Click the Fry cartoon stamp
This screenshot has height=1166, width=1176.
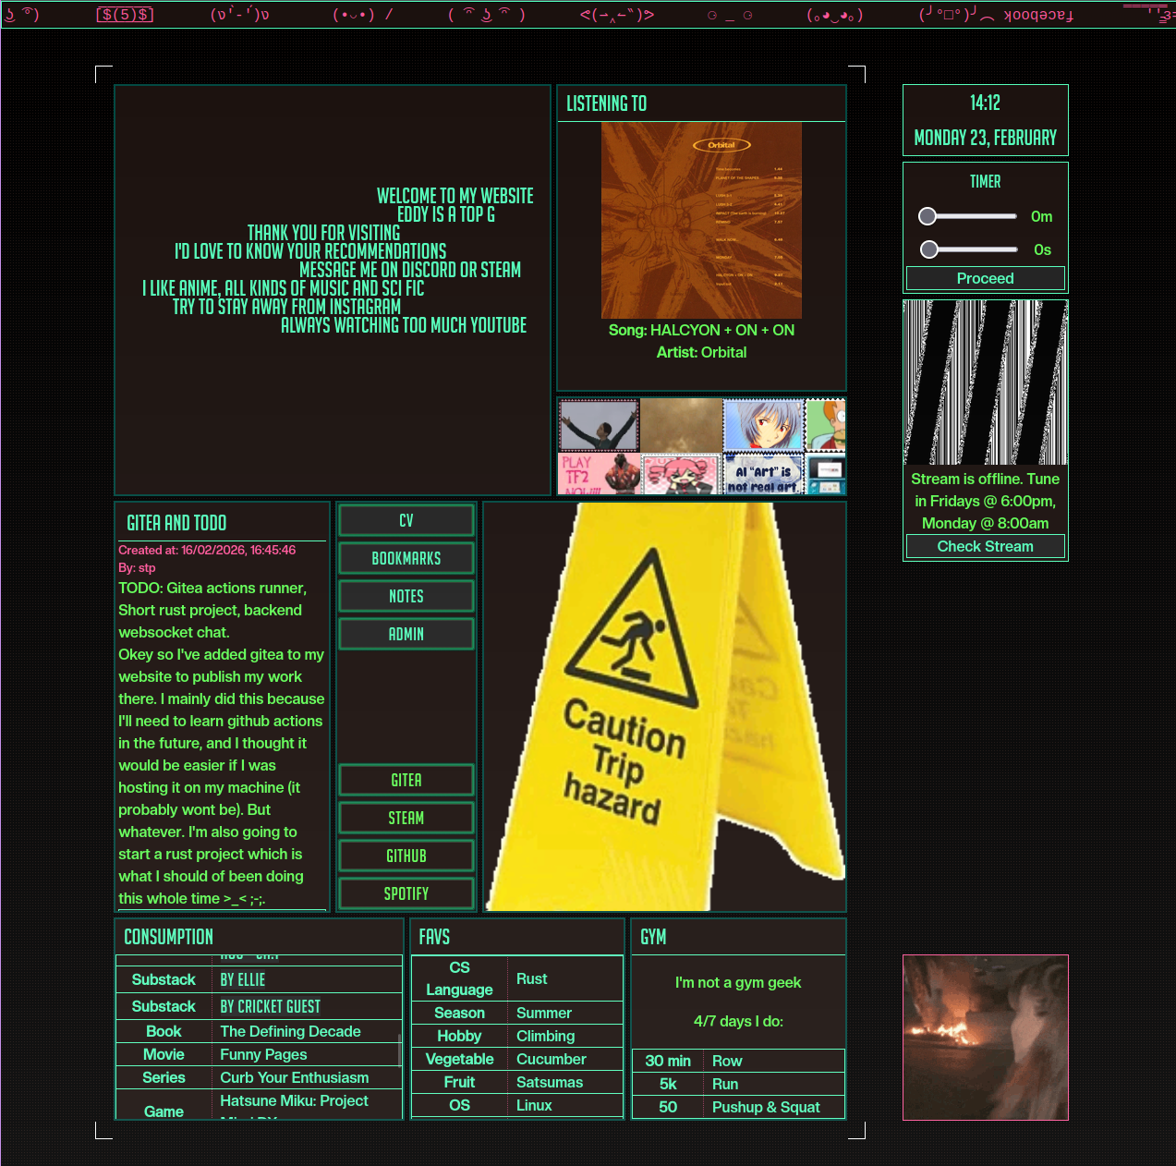coord(826,425)
